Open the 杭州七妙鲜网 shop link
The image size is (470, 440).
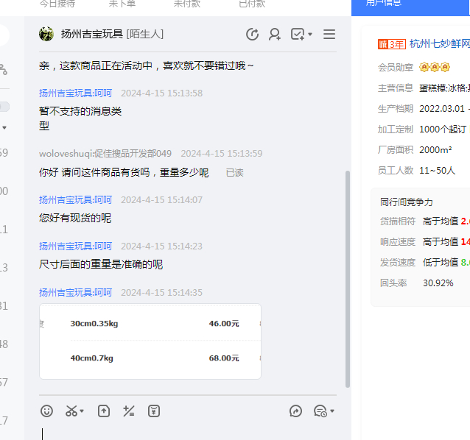tap(439, 44)
